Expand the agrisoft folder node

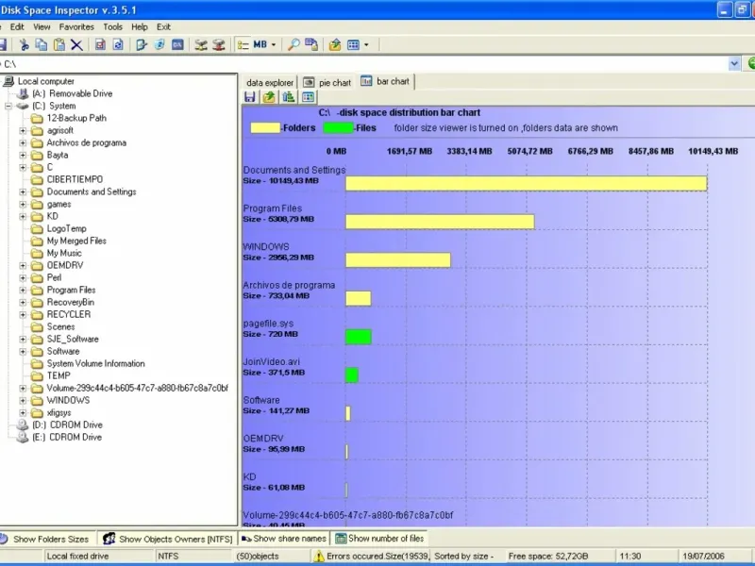(x=23, y=130)
